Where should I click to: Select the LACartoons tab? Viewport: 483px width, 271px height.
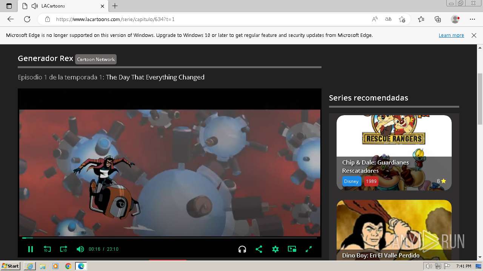(x=63, y=6)
